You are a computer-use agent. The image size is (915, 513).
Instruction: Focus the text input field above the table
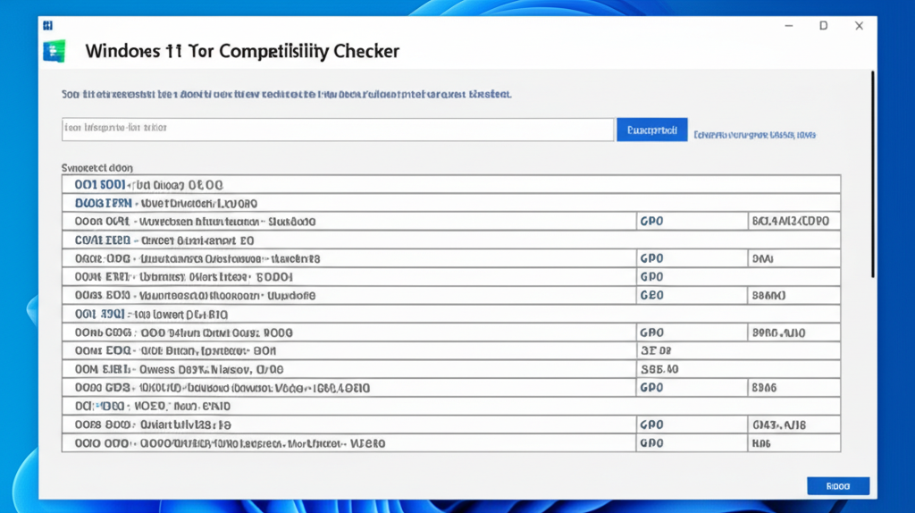click(x=338, y=129)
